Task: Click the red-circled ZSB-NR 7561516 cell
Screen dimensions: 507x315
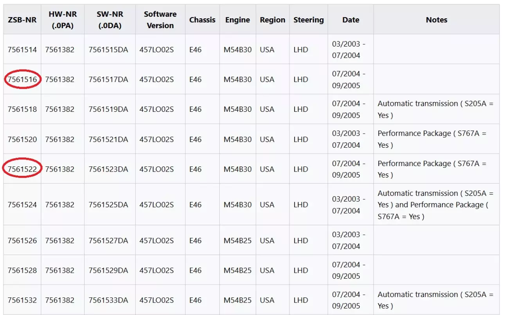Action: pos(23,80)
